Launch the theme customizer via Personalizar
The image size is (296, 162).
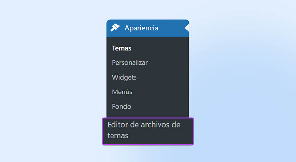[130, 62]
